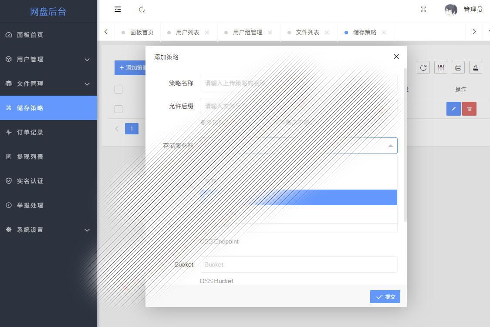Tick the first row checkbox in the table
This screenshot has height=327, width=490.
[118, 109]
